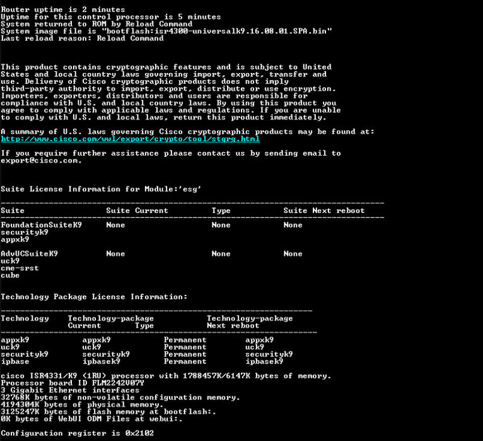483x441 pixels.
Task: Click the ipbase technology row name
Action: 15,362
